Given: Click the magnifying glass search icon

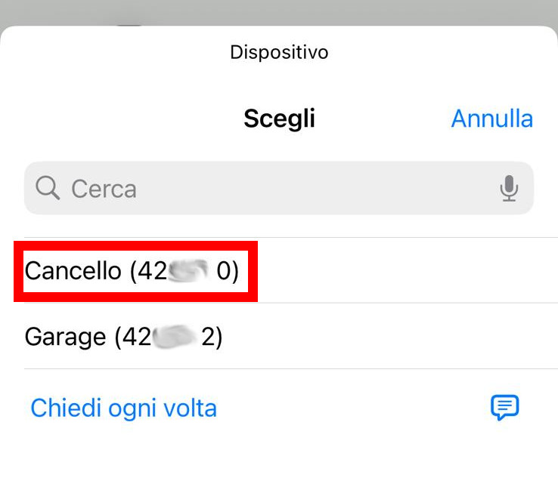Looking at the screenshot, I should 48,188.
